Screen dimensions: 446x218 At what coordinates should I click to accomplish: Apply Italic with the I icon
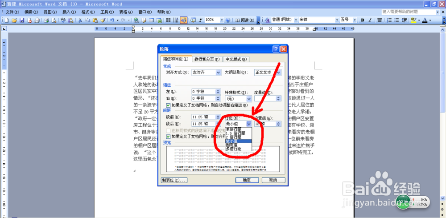370,20
